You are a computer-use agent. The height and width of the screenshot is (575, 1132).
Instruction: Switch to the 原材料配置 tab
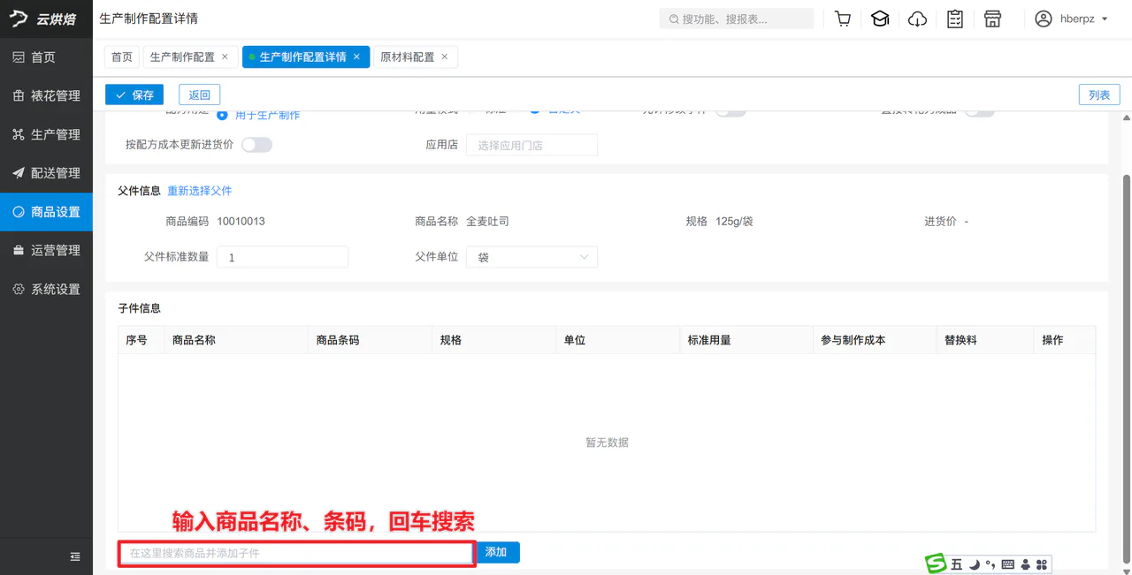point(407,57)
